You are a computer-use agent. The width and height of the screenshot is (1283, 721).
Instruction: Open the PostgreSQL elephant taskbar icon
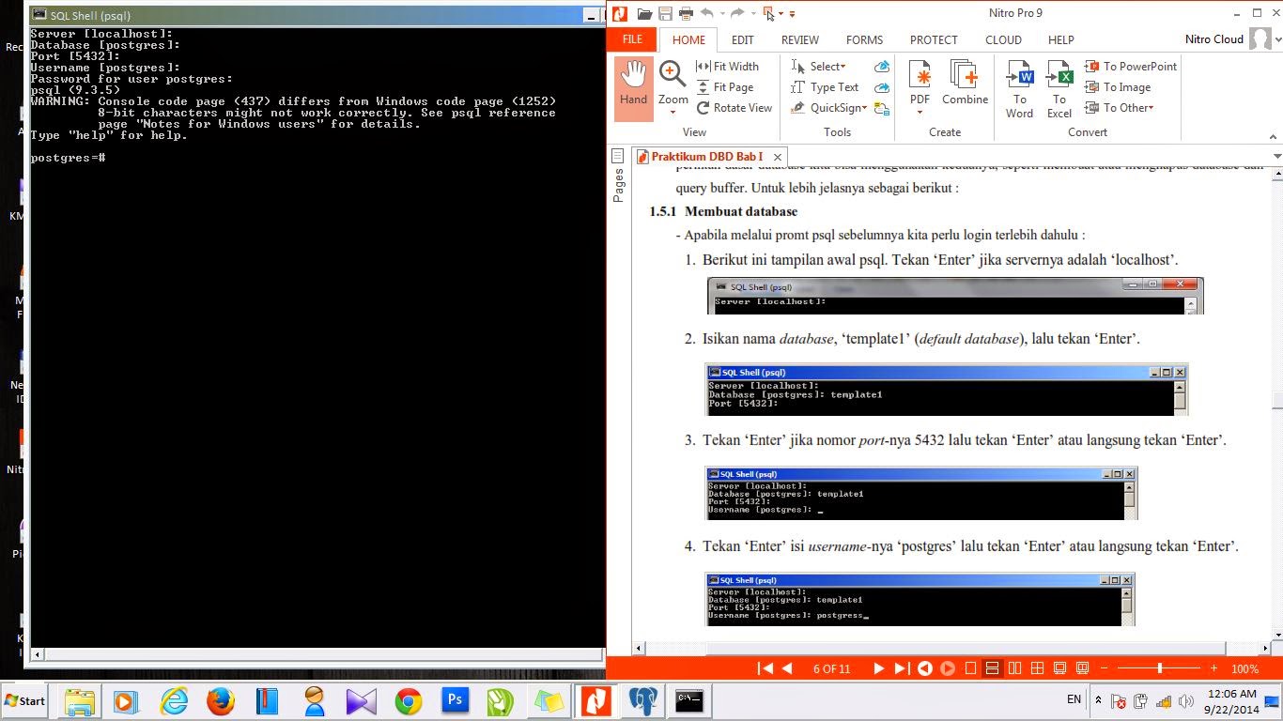click(643, 701)
